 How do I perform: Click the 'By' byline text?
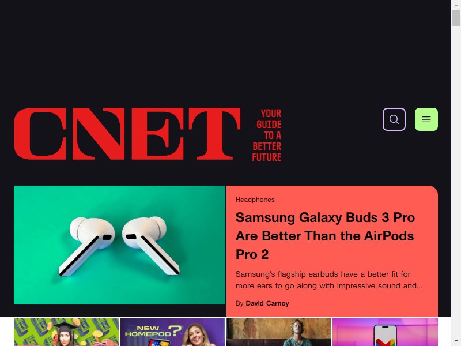tap(239, 303)
